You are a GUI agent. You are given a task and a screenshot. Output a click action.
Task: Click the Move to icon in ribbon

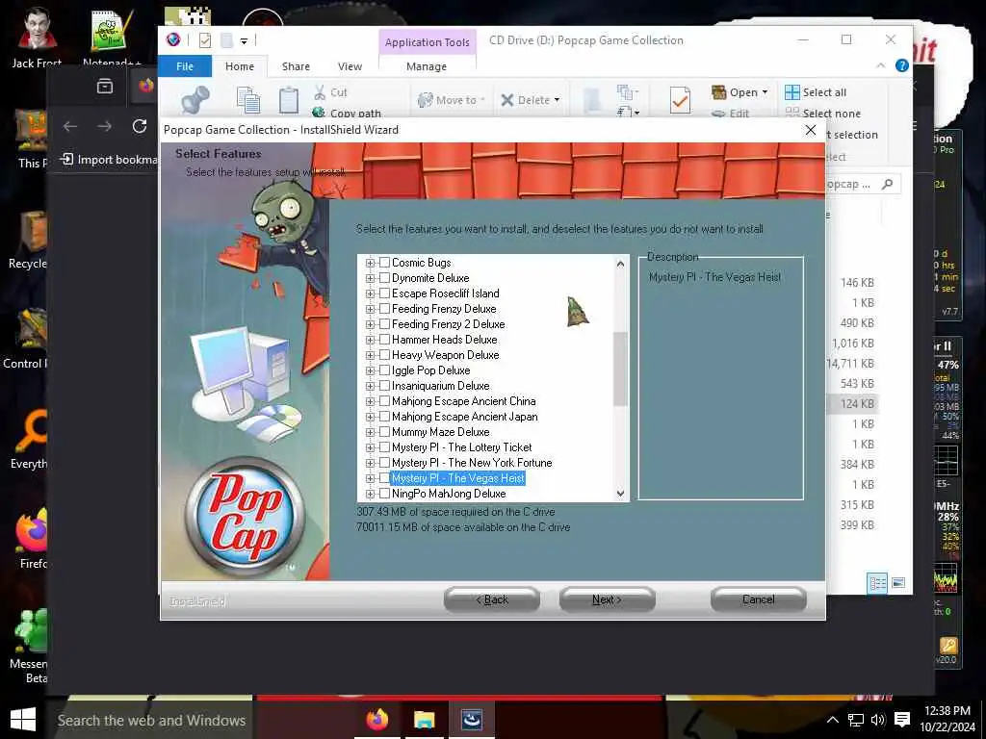425,100
